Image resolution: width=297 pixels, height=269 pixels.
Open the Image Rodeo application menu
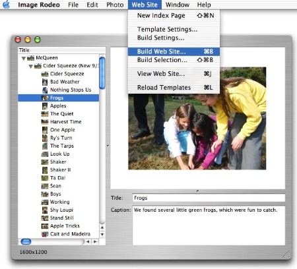39,5
